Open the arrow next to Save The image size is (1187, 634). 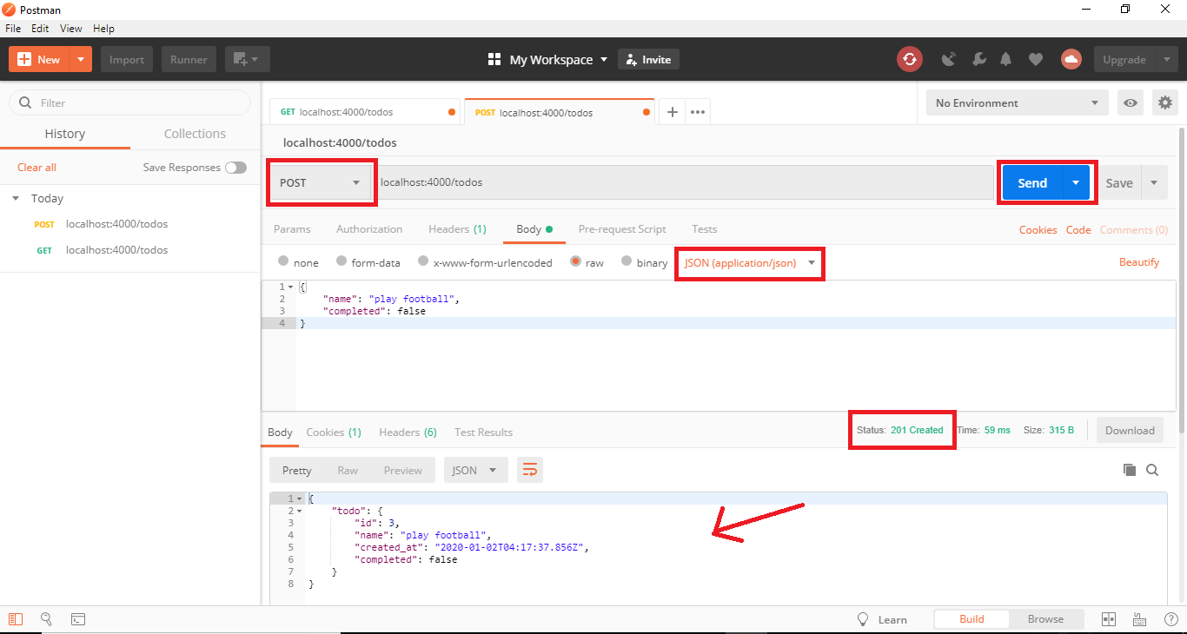[1154, 182]
